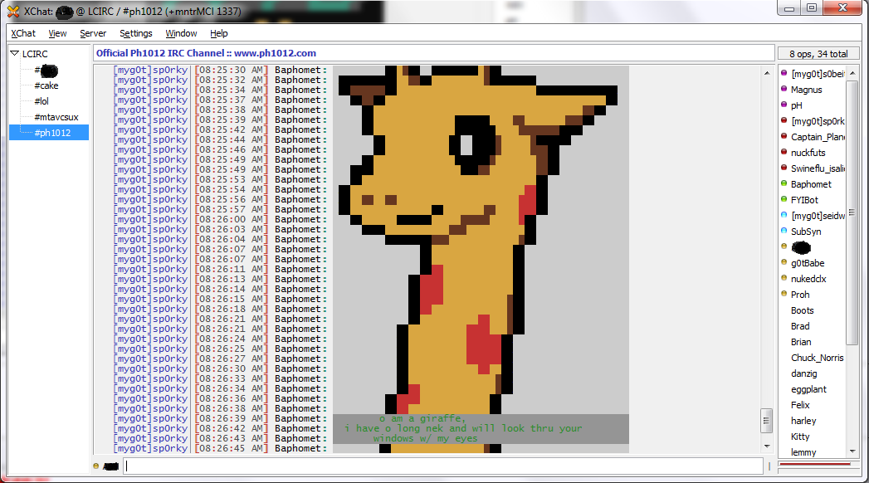
Task: Click purple status dot beside Magnus
Action: [784, 89]
